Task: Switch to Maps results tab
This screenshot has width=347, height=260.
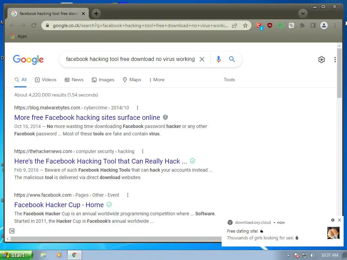Action: click(132, 80)
